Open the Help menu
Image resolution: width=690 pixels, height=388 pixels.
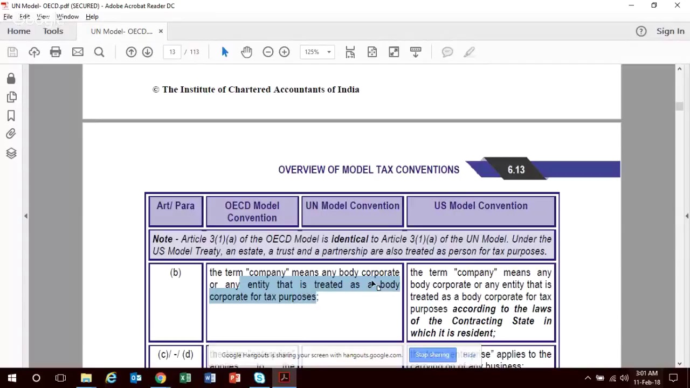92,17
